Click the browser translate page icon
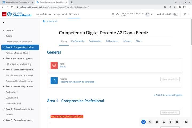192x128 pixels. click(165, 7)
